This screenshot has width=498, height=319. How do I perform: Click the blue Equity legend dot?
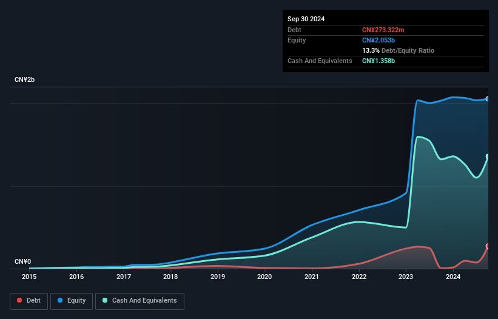(x=60, y=300)
